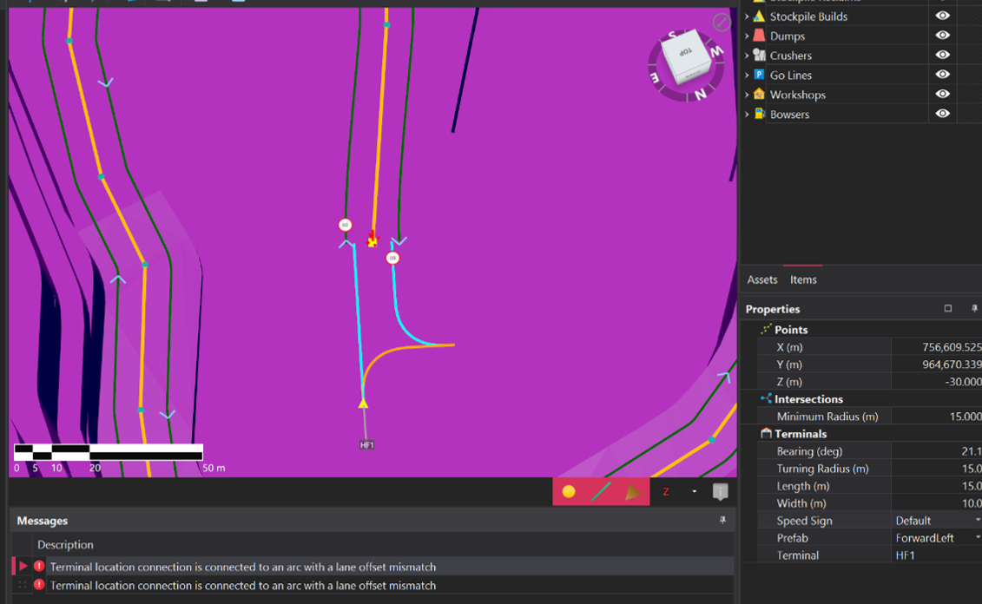Click the 60 speed sign on left lane
Image resolution: width=982 pixels, height=604 pixels.
coord(345,225)
